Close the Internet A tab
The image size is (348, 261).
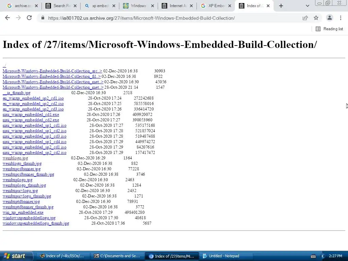(x=191, y=6)
